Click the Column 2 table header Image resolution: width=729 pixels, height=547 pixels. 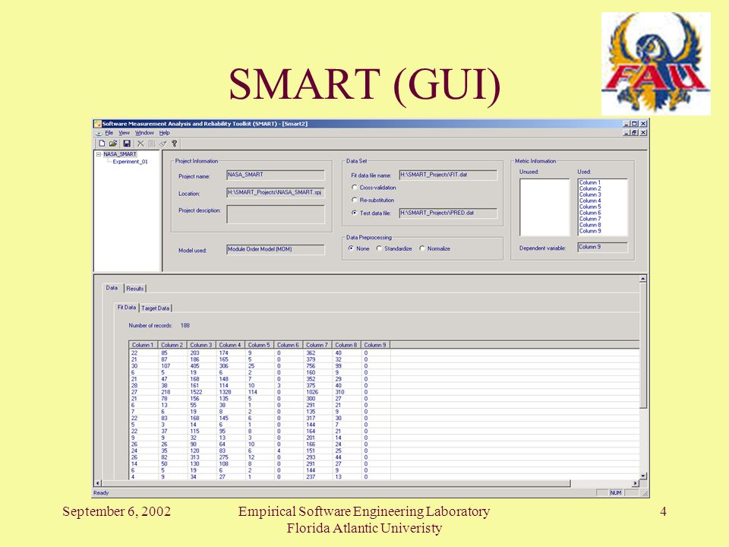tap(172, 345)
